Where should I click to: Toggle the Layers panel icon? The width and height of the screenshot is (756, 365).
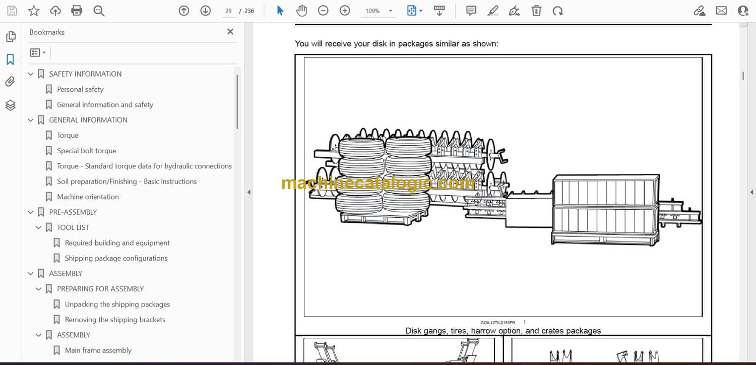10,105
